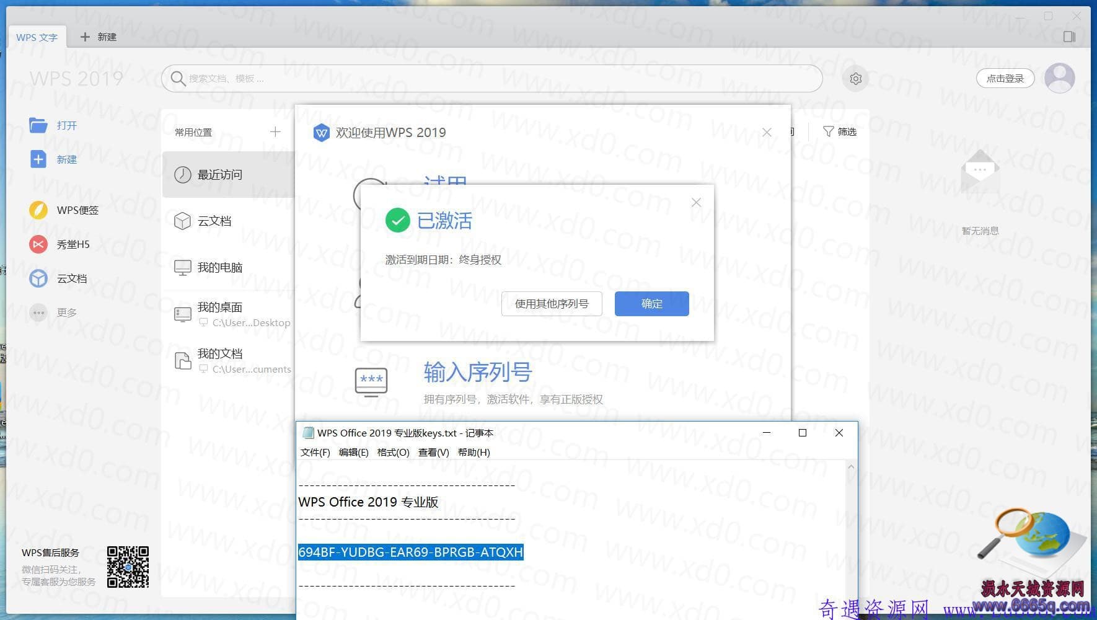Viewport: 1097px width, 620px height.
Task: Open WPS便签 from the sidebar
Action: 63,210
